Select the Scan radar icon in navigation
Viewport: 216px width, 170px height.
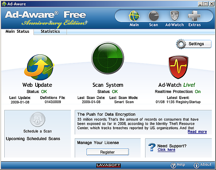[154, 16]
